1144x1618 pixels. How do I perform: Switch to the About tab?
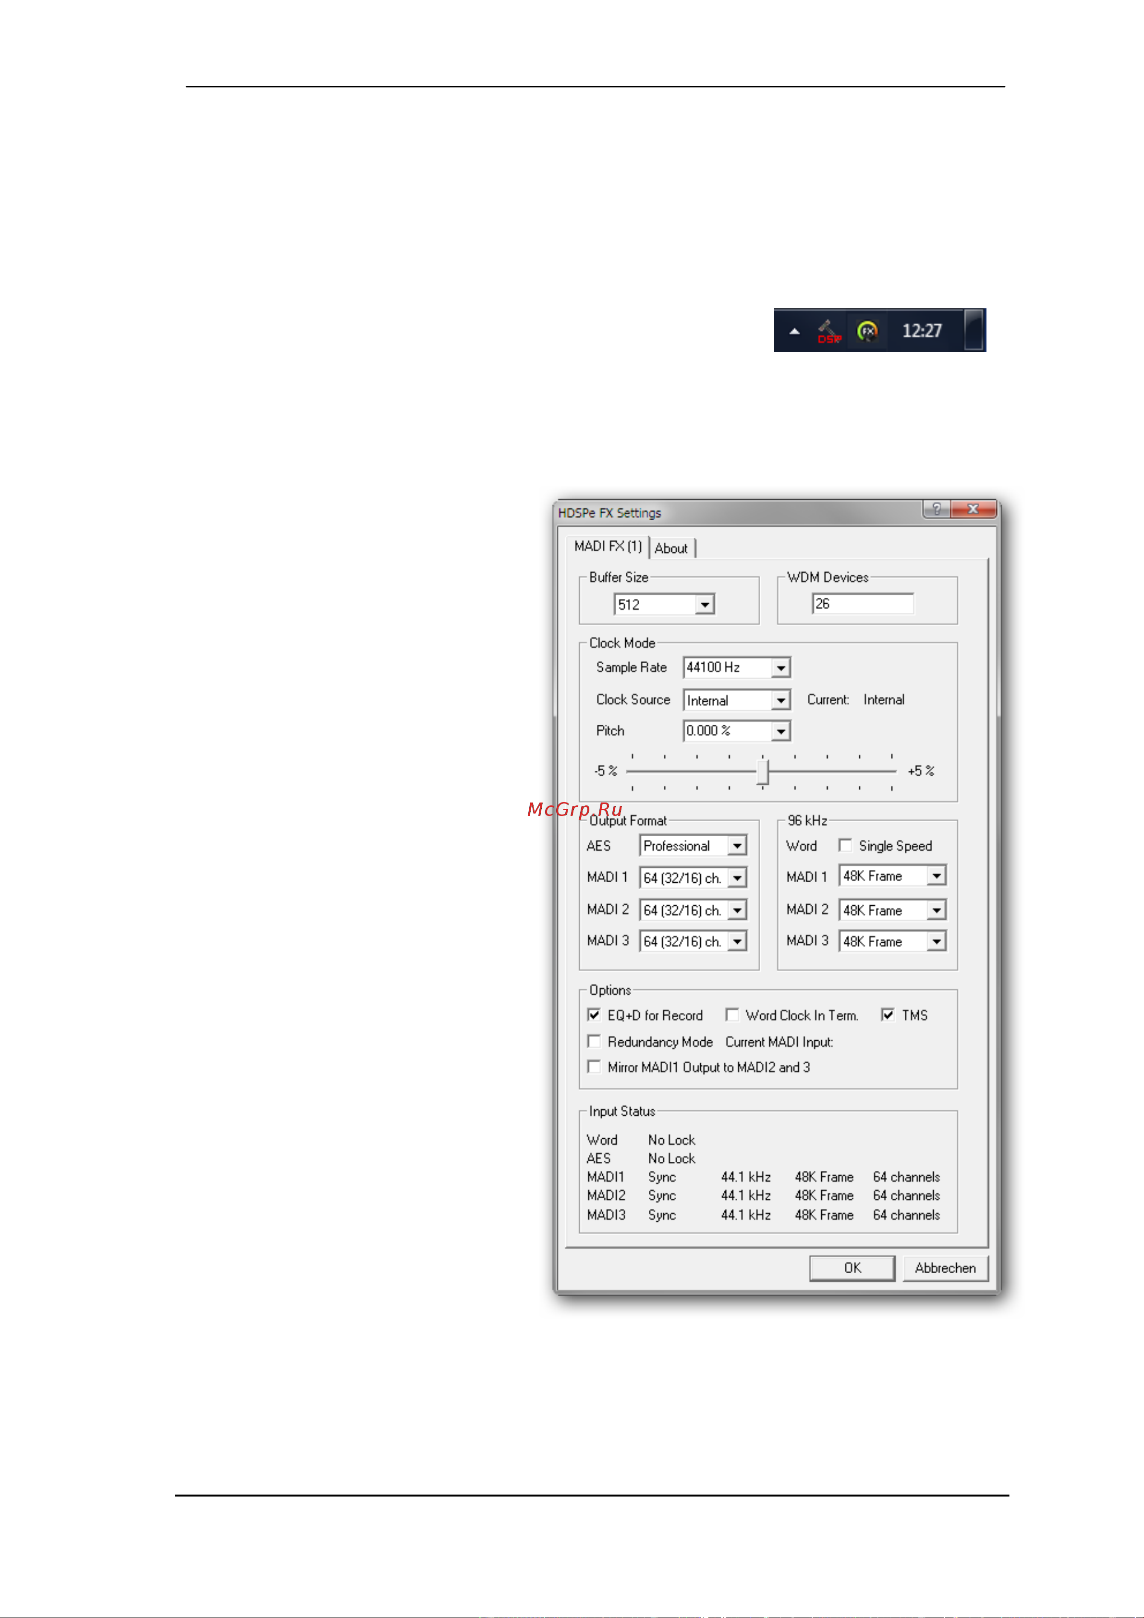click(x=671, y=548)
